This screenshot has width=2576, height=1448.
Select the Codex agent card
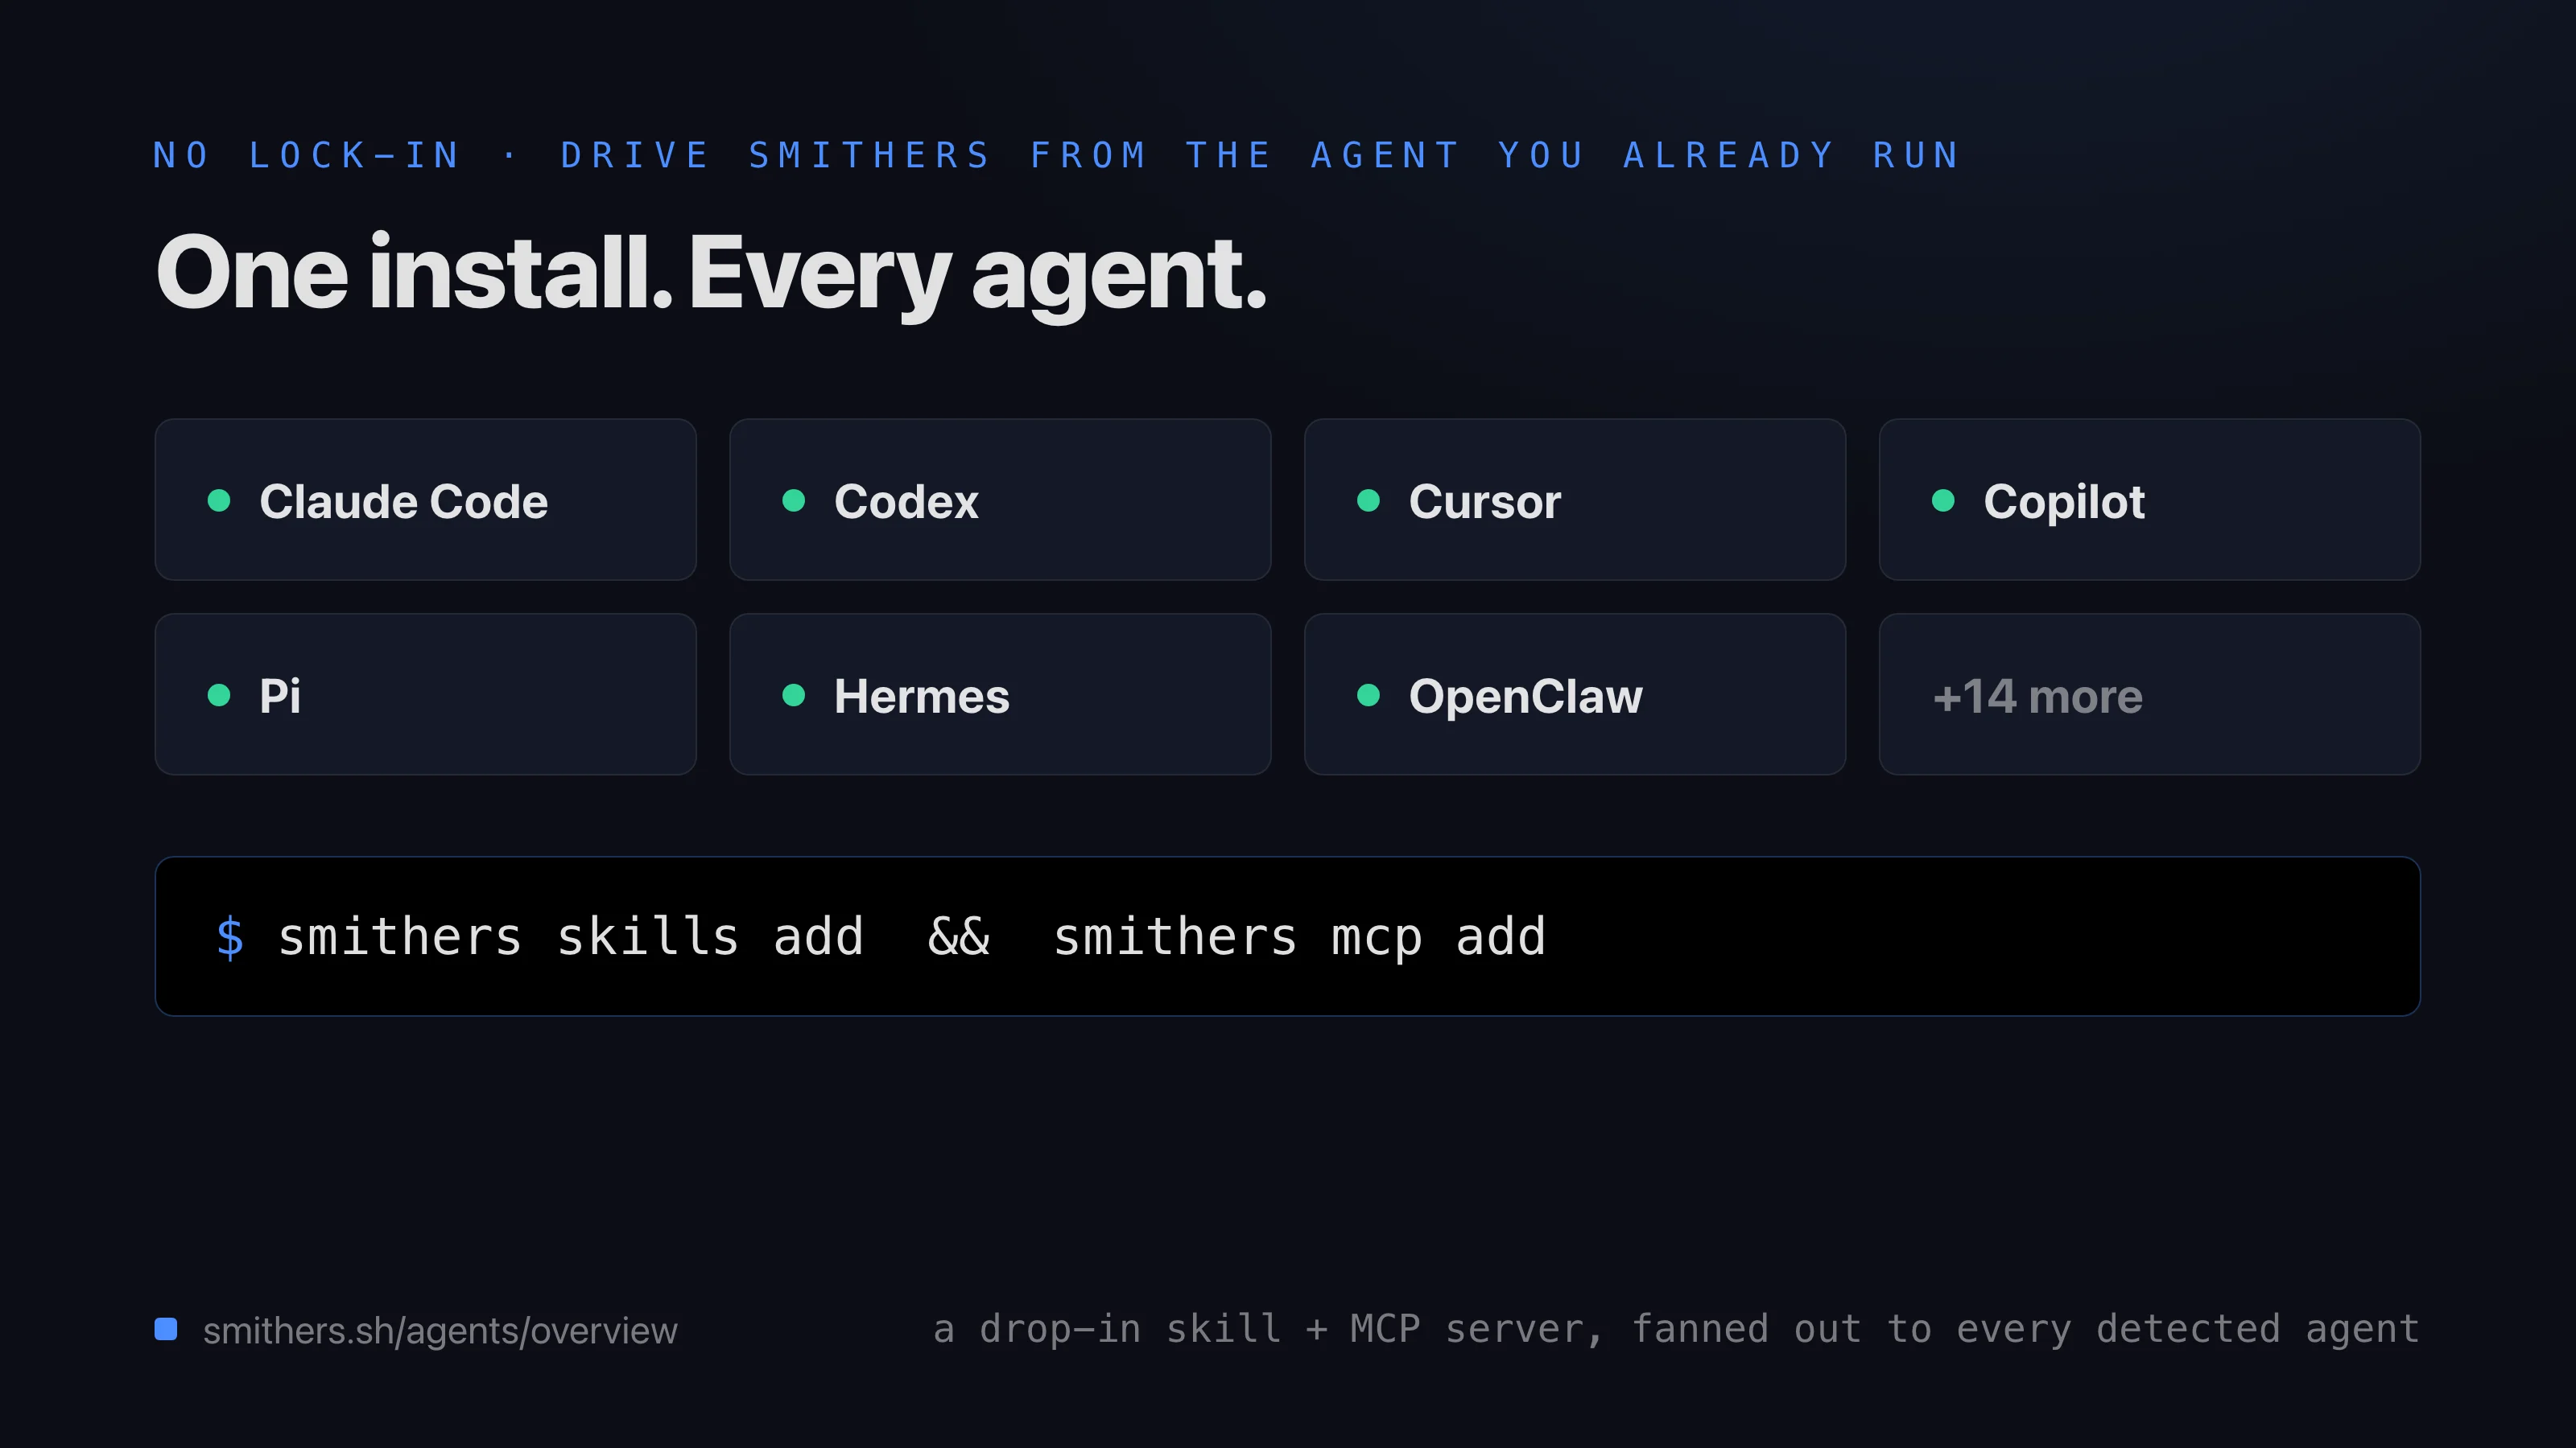[1000, 500]
